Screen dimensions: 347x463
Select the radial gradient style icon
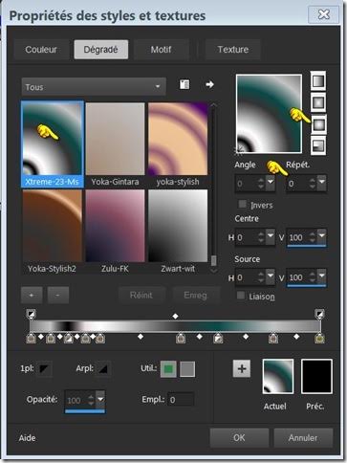coord(318,145)
